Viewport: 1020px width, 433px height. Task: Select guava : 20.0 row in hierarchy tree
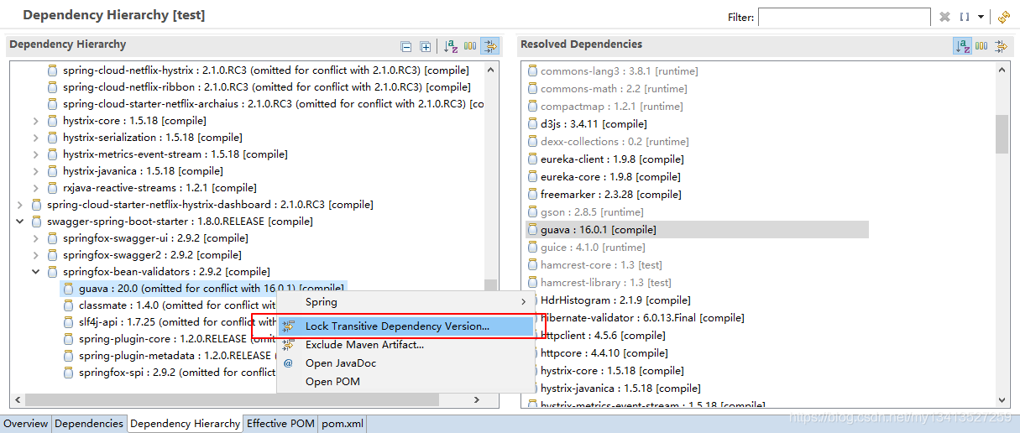[x=204, y=289]
